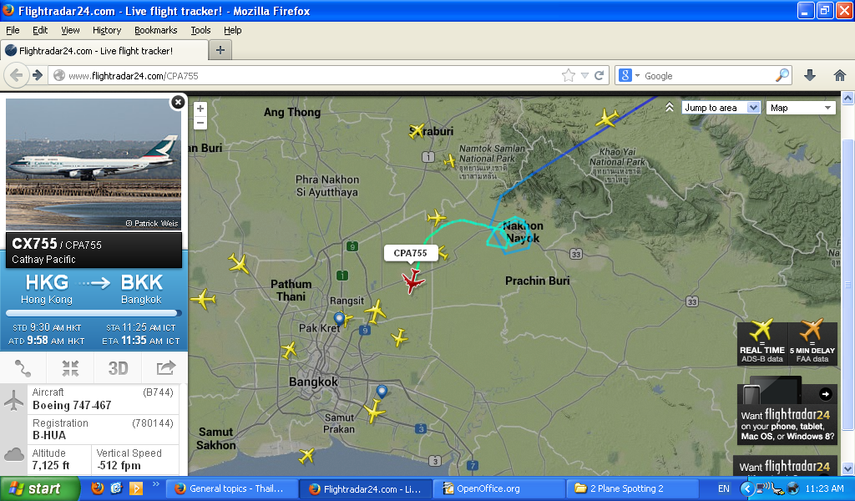Image resolution: width=855 pixels, height=501 pixels.
Task: Click the Google search field
Action: tap(708, 76)
